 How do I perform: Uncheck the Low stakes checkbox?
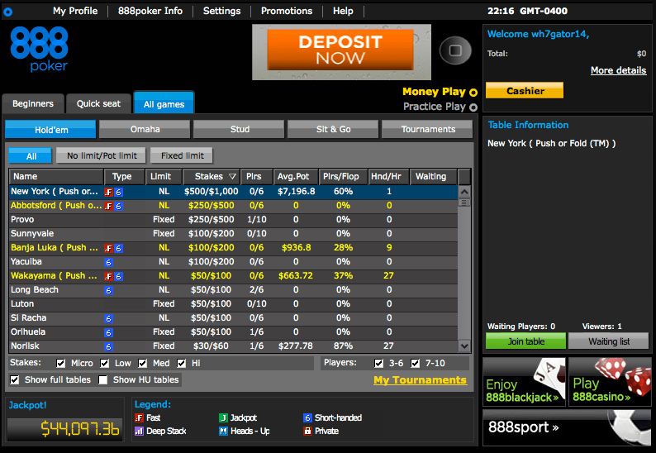[x=105, y=363]
